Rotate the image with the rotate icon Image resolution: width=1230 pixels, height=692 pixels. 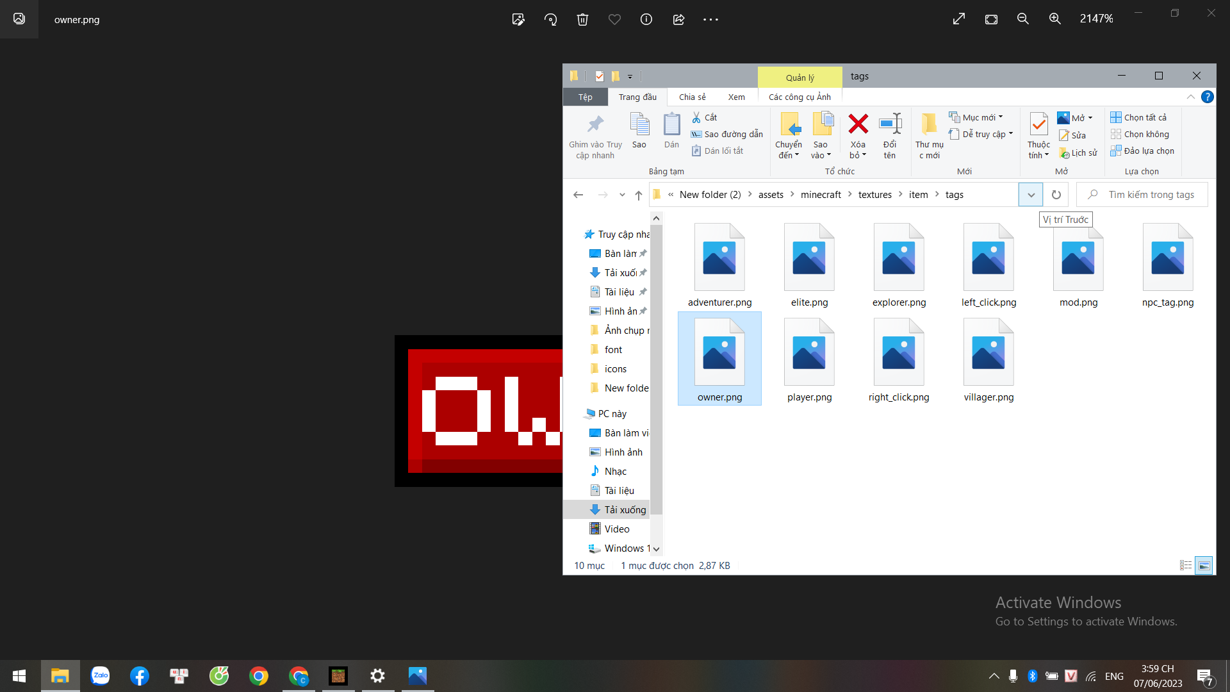550,19
